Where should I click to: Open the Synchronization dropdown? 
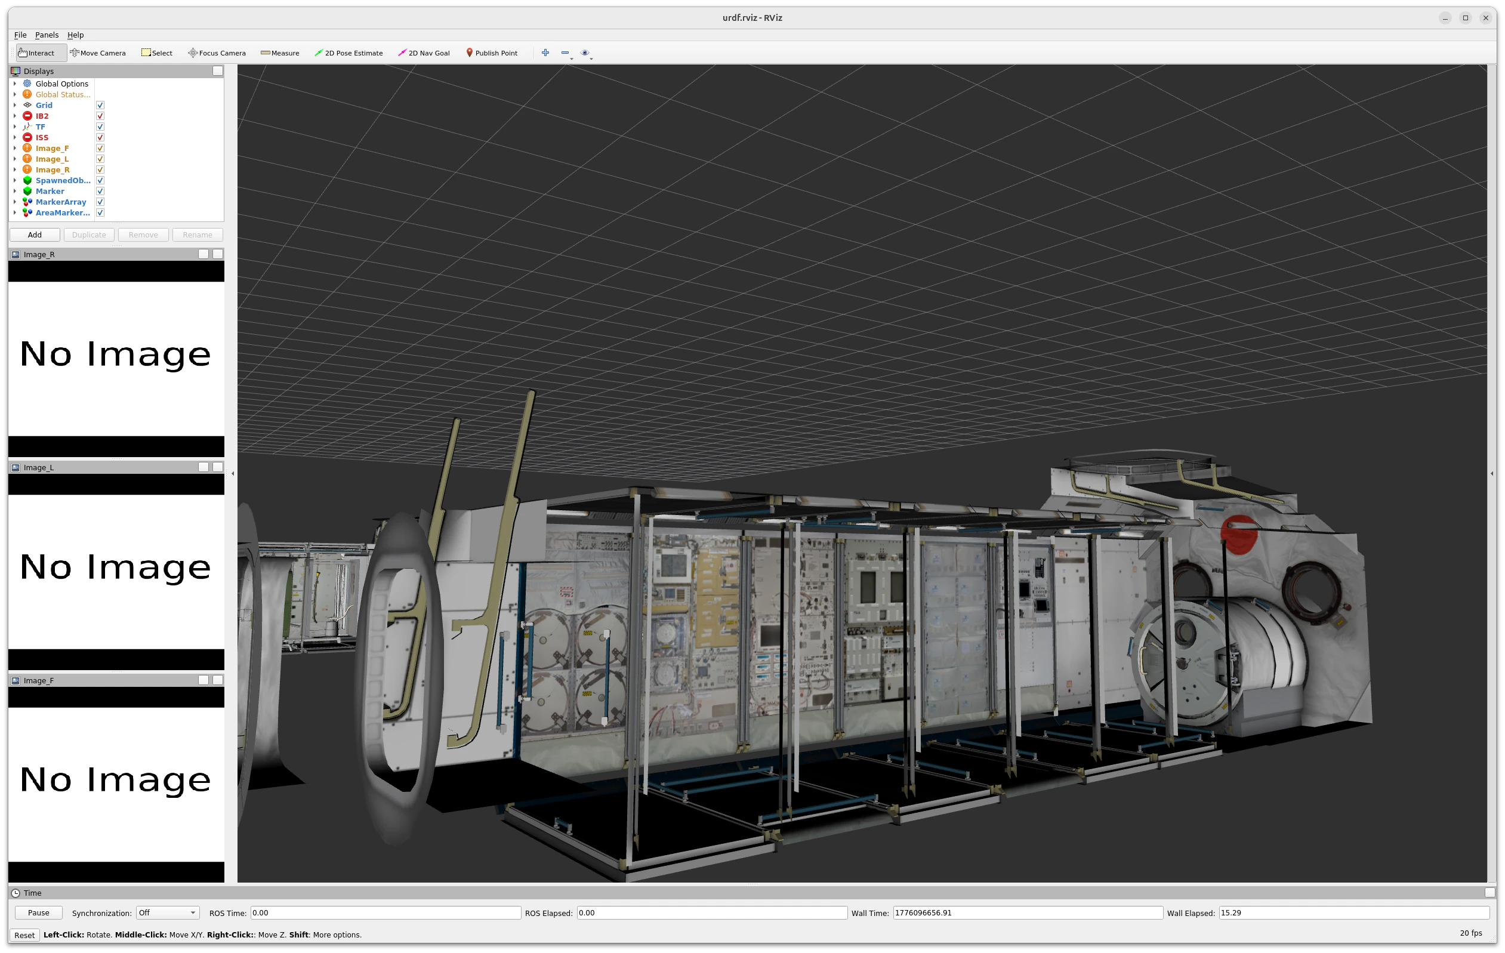tap(168, 913)
